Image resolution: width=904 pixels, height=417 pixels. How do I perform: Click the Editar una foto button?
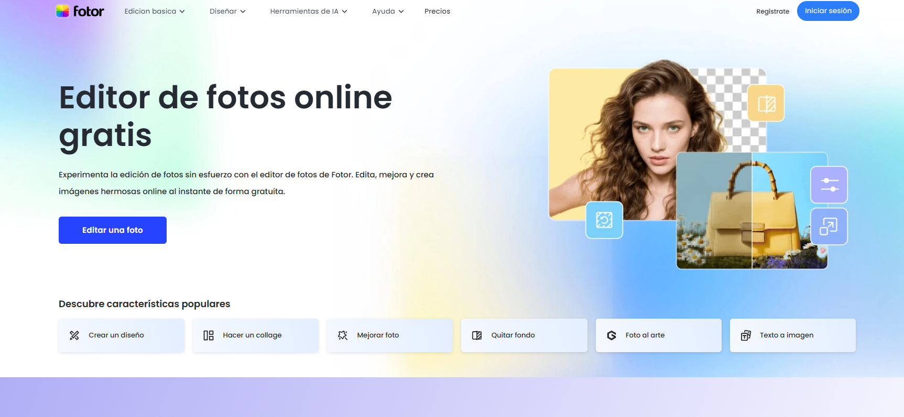point(113,230)
